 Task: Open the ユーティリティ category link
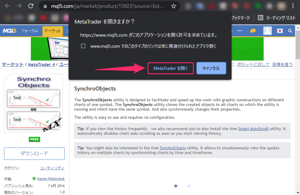point(52,168)
